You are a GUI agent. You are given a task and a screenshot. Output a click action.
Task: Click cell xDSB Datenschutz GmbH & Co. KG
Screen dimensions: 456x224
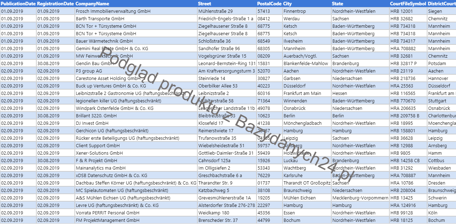pyautogui.click(x=136, y=175)
